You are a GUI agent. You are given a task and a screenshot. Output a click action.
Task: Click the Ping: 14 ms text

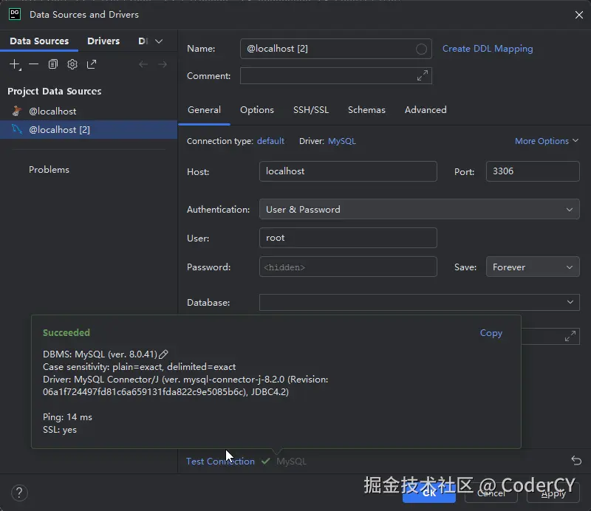(67, 417)
